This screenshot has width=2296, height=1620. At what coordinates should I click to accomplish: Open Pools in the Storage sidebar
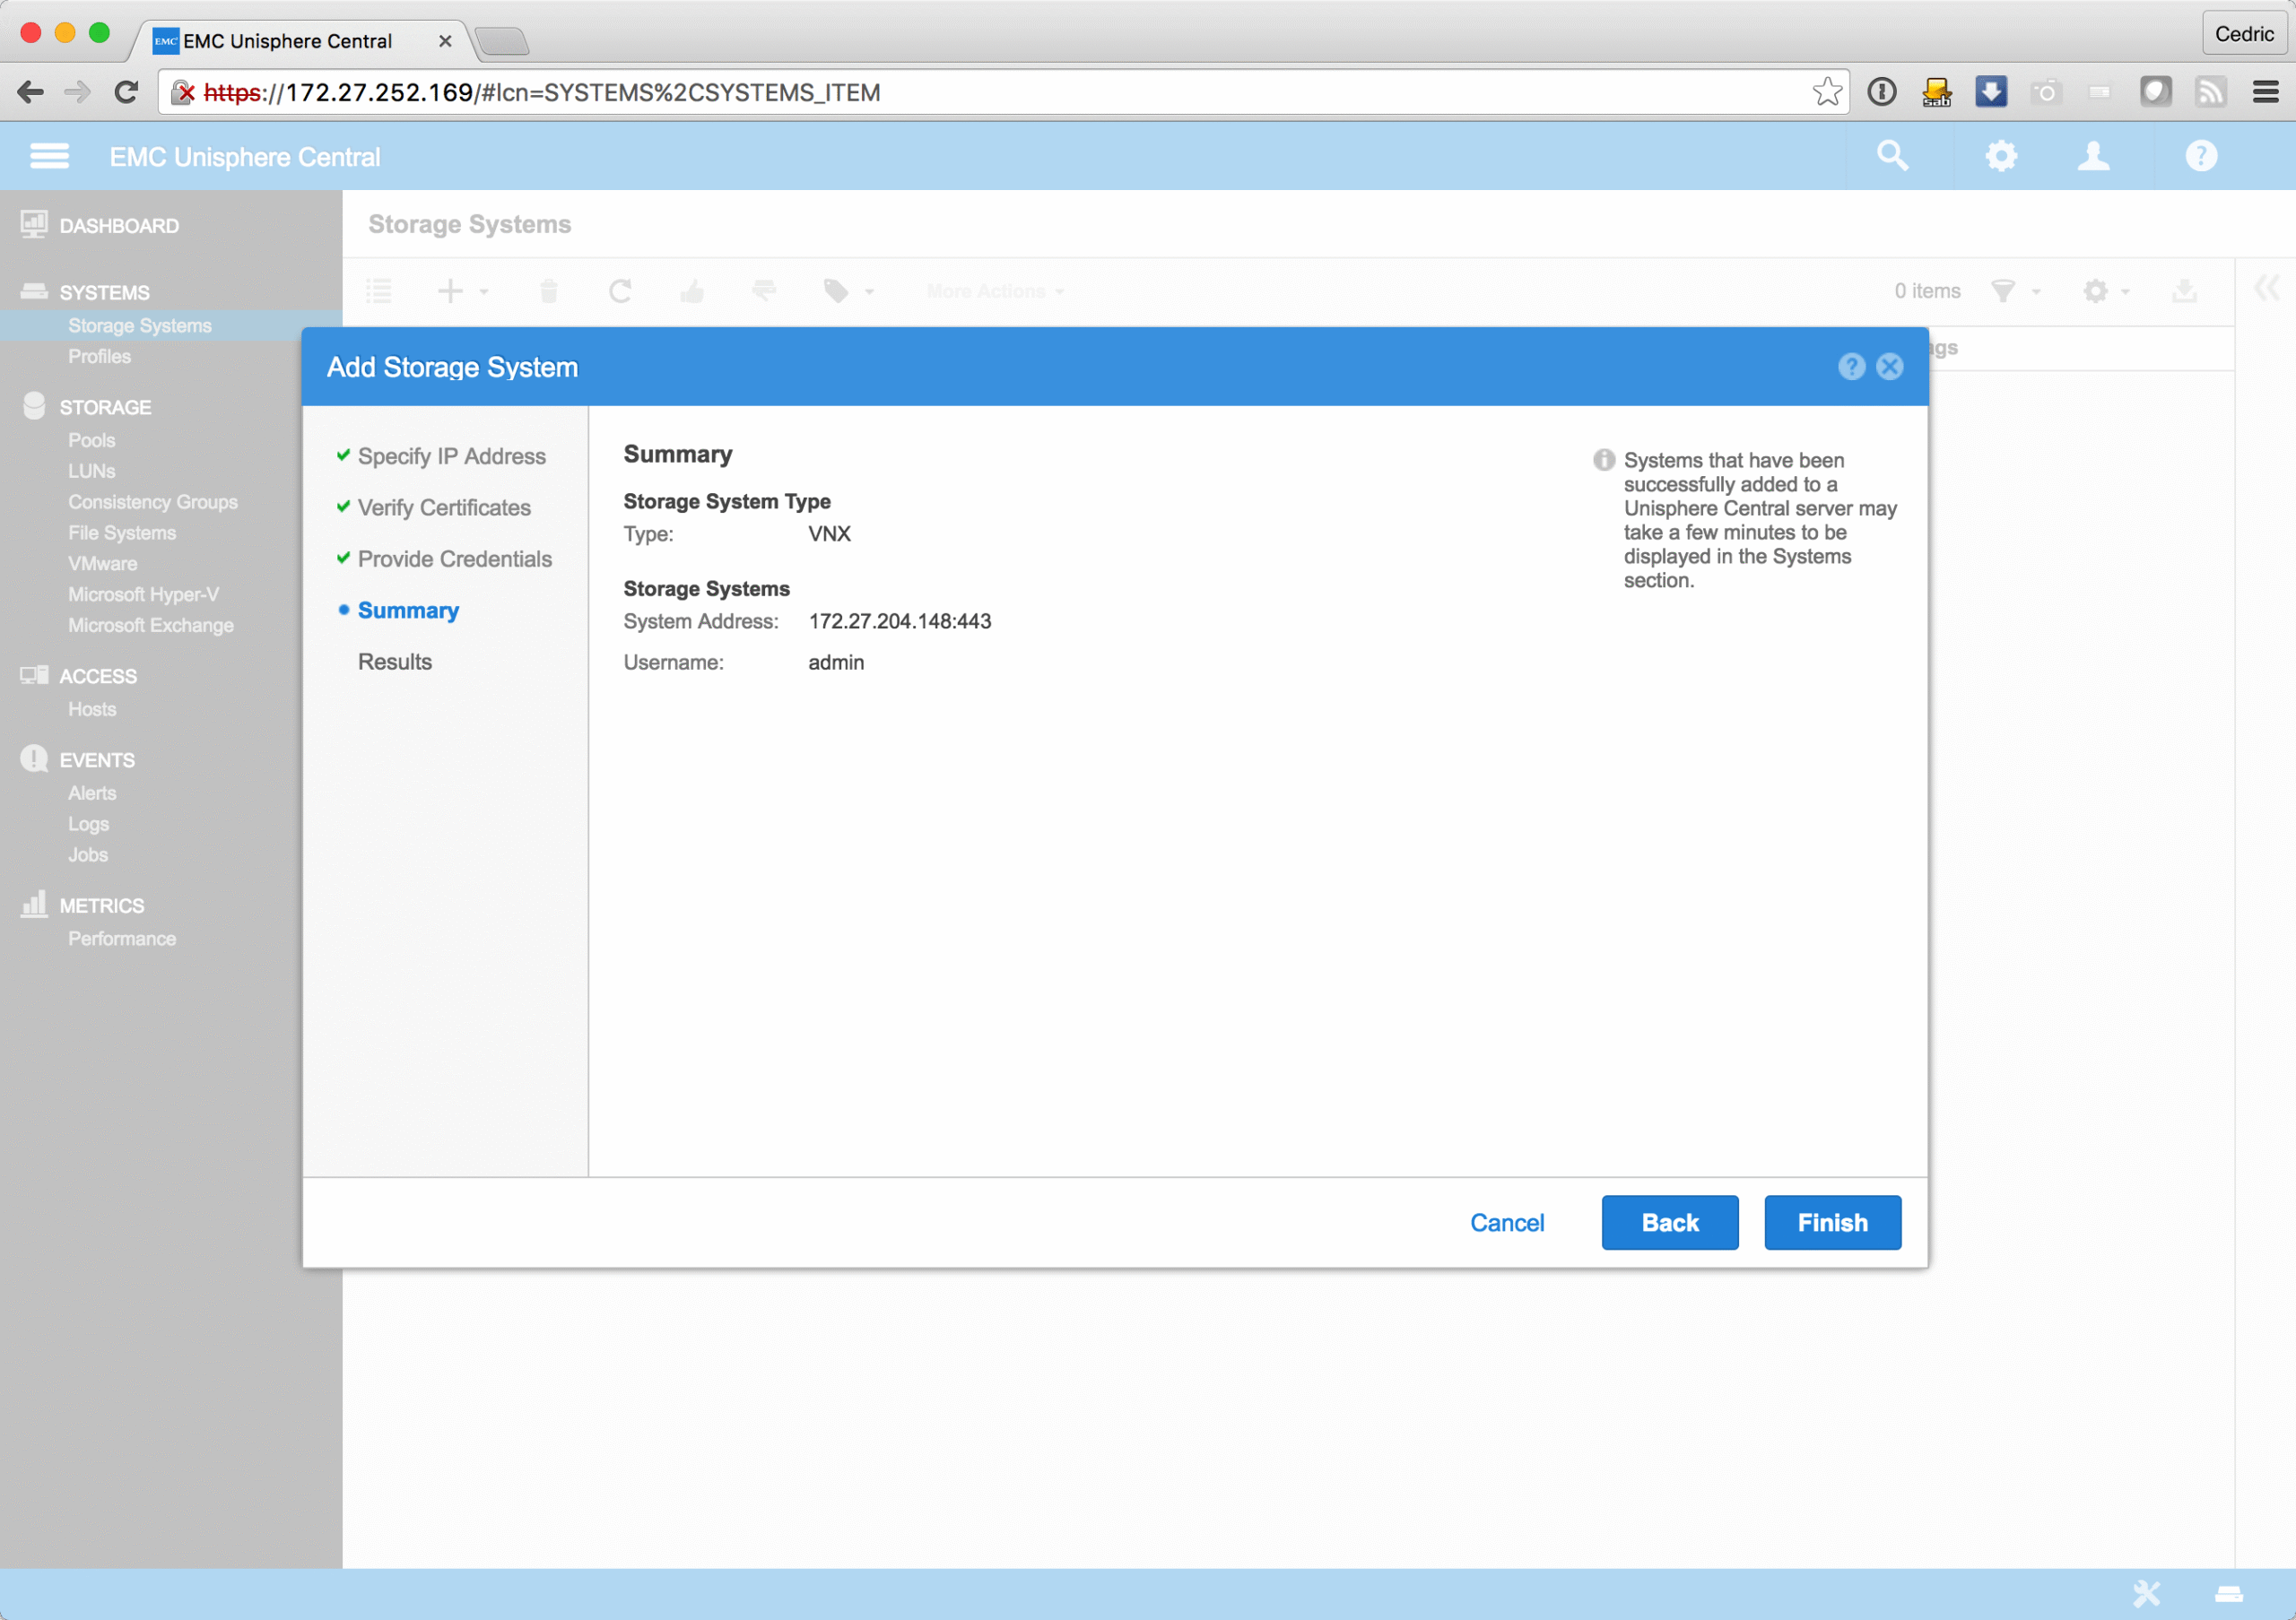[91, 439]
